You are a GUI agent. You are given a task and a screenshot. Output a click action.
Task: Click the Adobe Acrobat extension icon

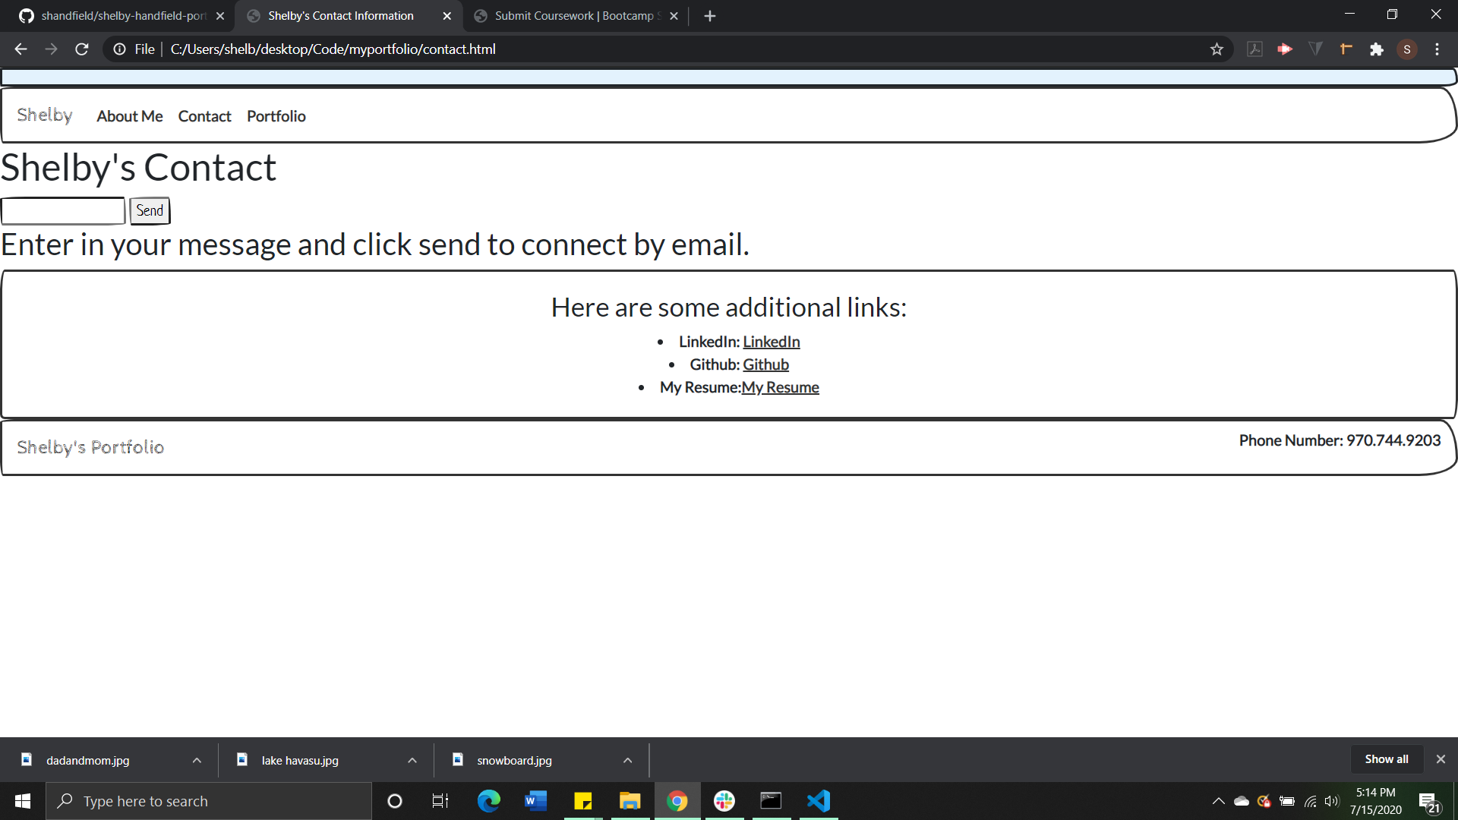click(1254, 49)
